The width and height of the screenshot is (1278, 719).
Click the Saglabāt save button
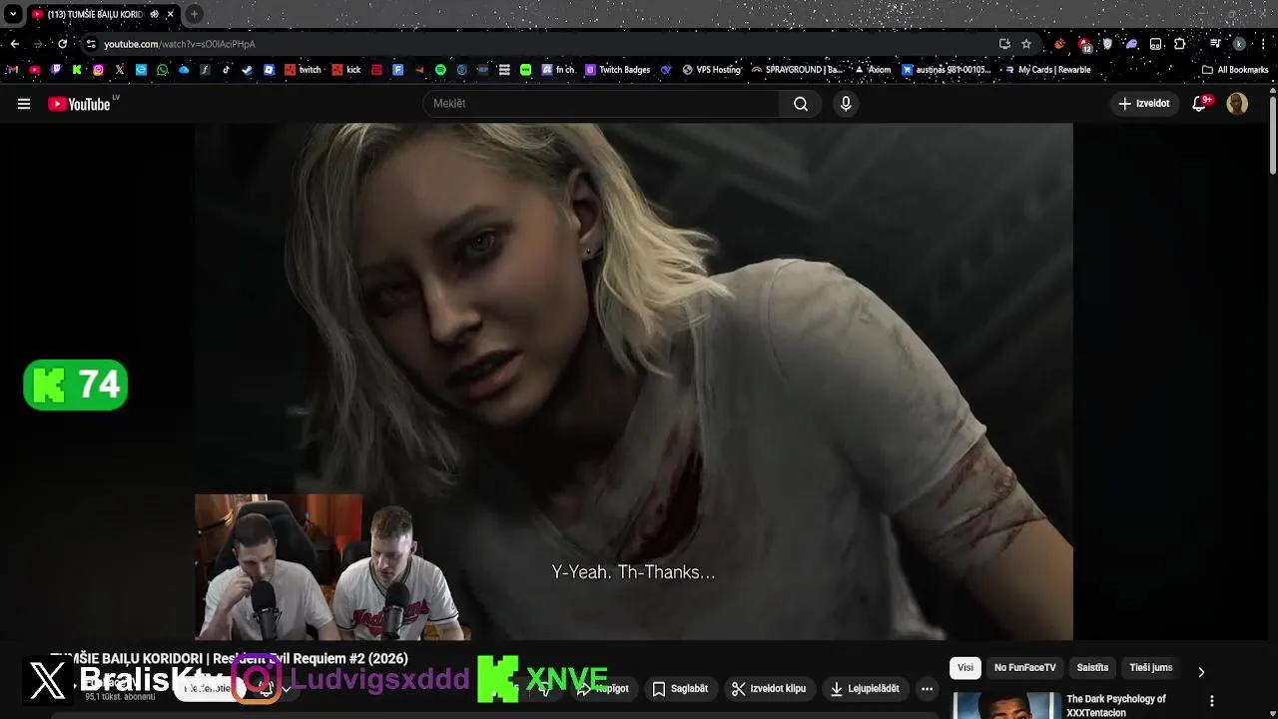(x=680, y=689)
